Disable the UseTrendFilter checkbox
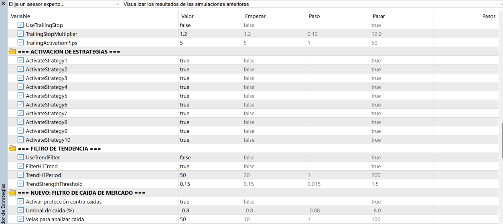 [x=21, y=157]
